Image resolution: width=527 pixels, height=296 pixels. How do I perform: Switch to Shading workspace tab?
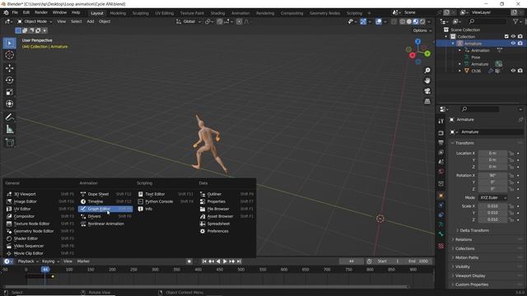(x=217, y=13)
